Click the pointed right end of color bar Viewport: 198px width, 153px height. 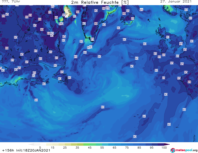167,144
